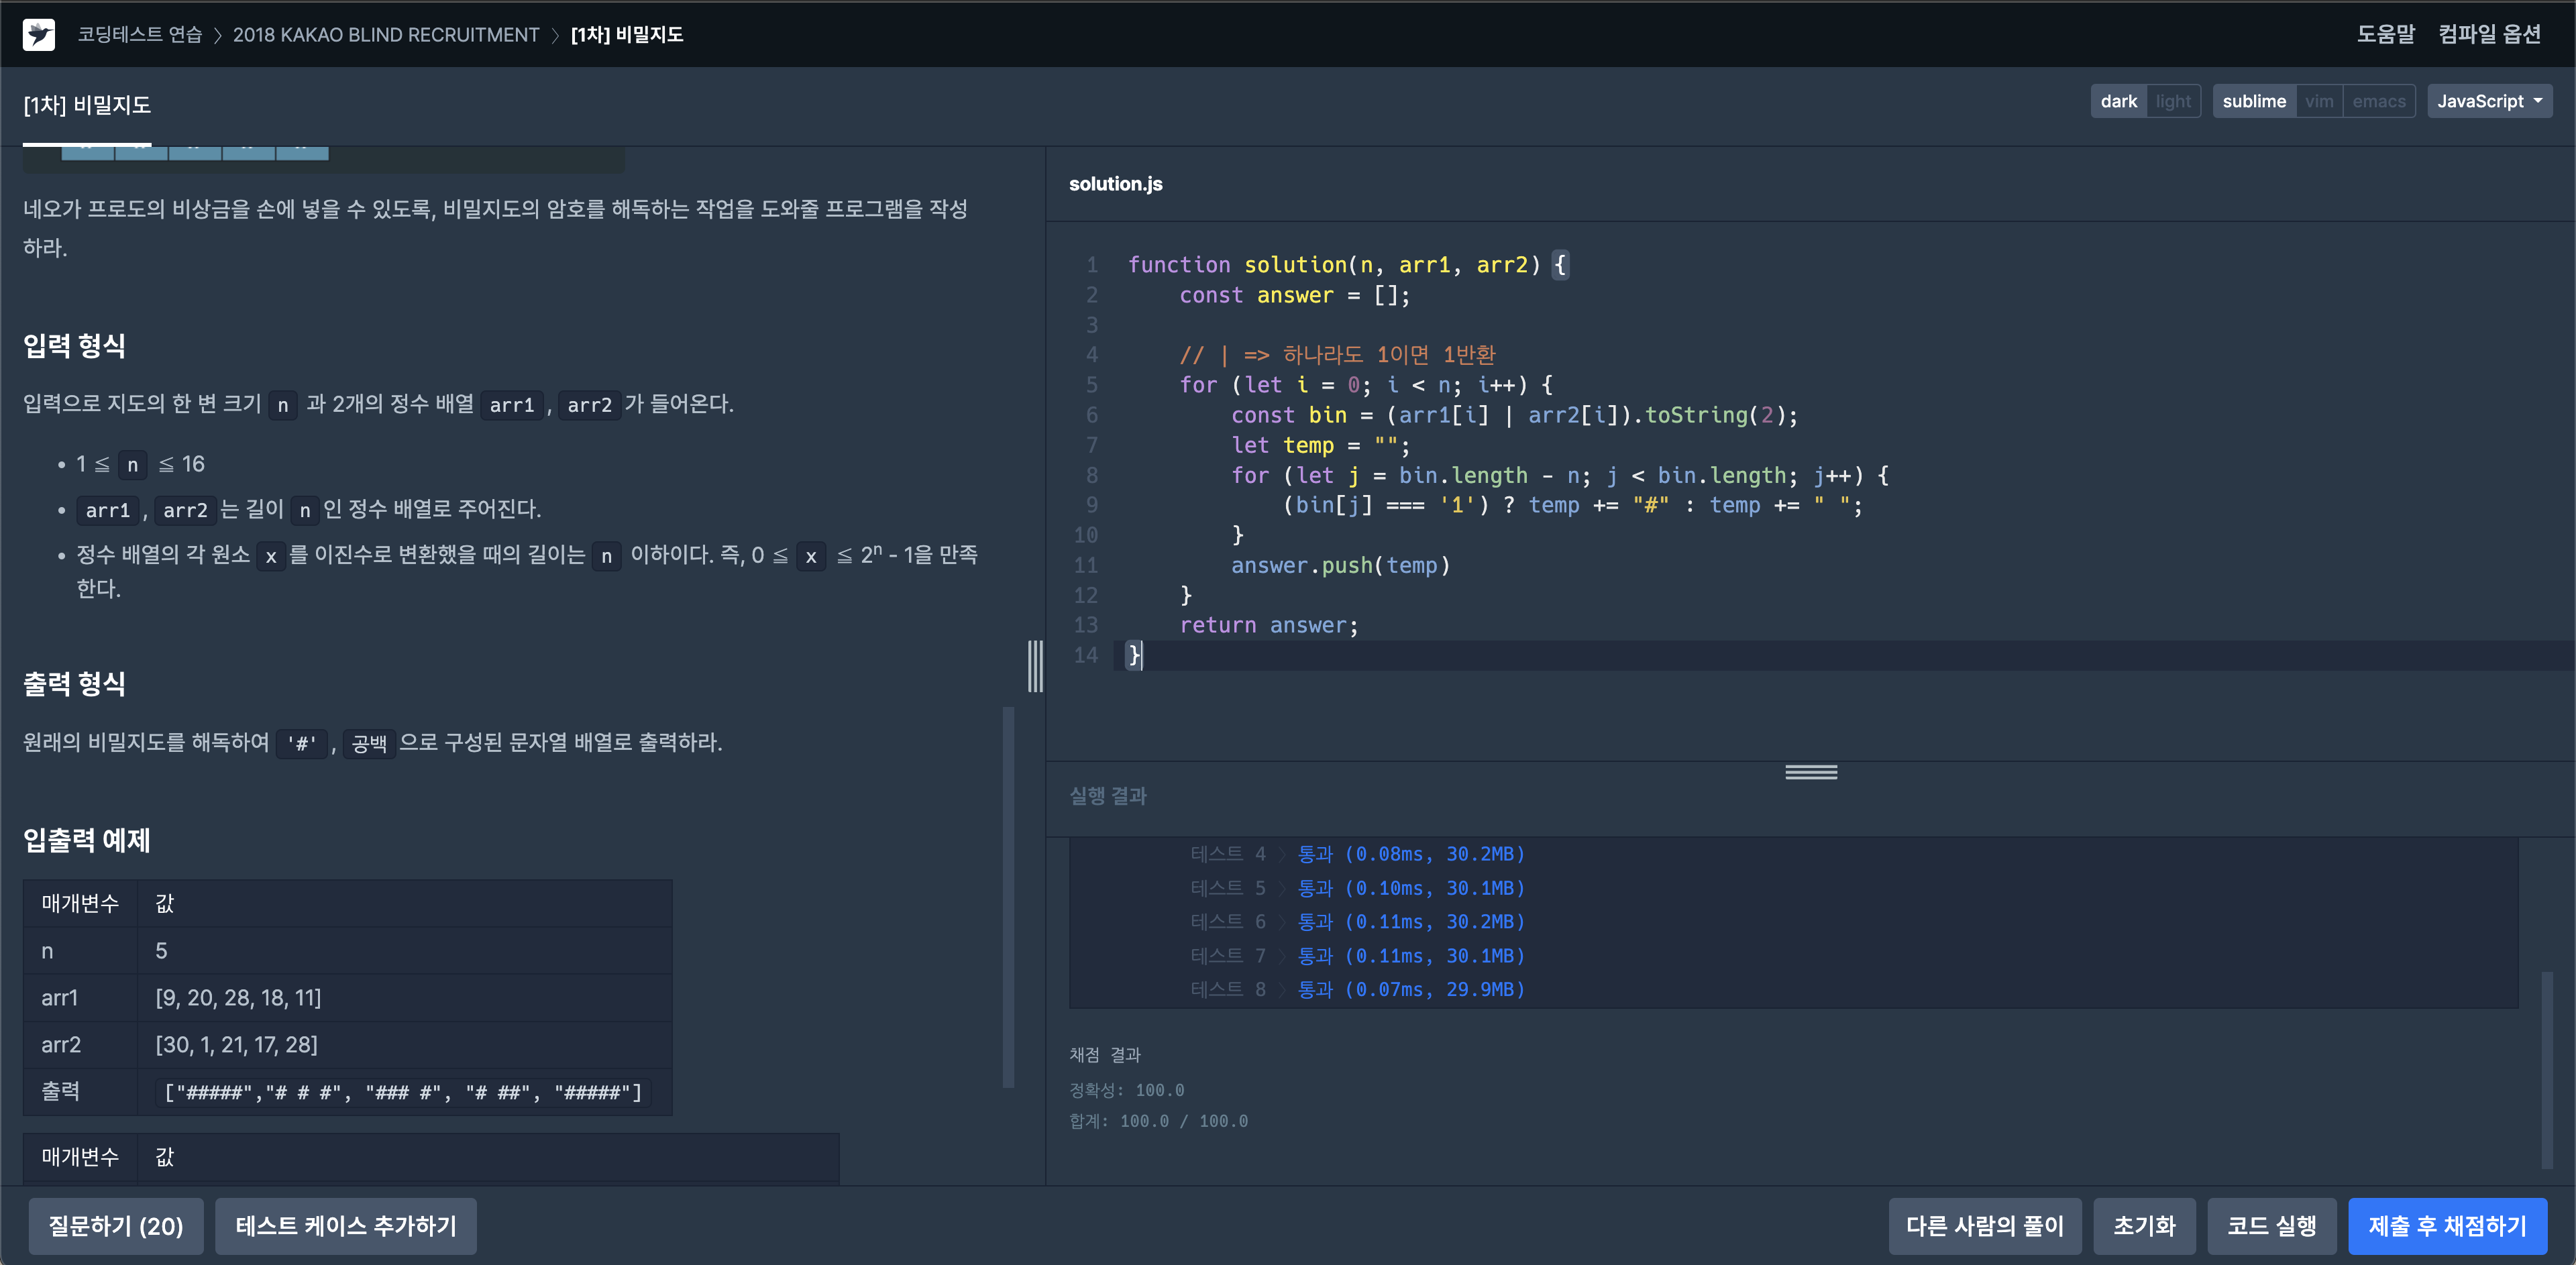
Task: Select vim keybinding mode
Action: click(x=2319, y=101)
